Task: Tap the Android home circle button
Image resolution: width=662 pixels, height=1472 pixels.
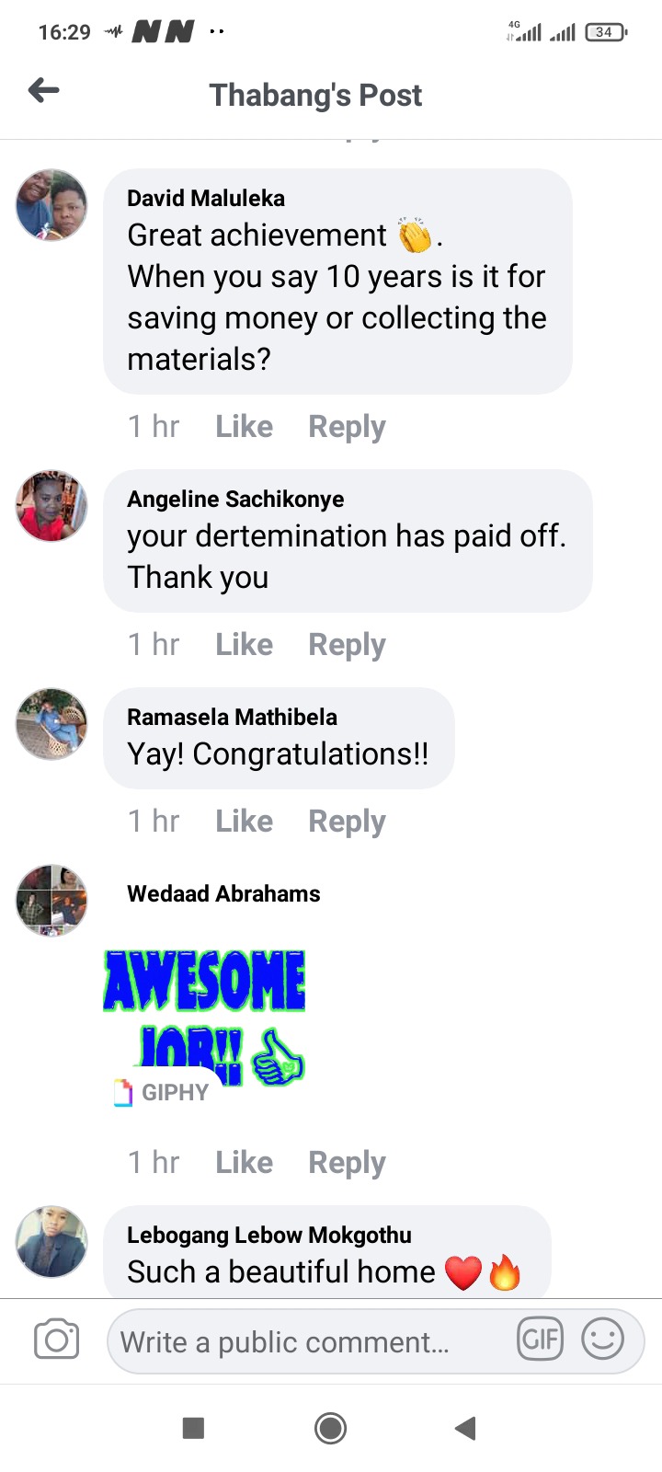Action: pos(331,1428)
